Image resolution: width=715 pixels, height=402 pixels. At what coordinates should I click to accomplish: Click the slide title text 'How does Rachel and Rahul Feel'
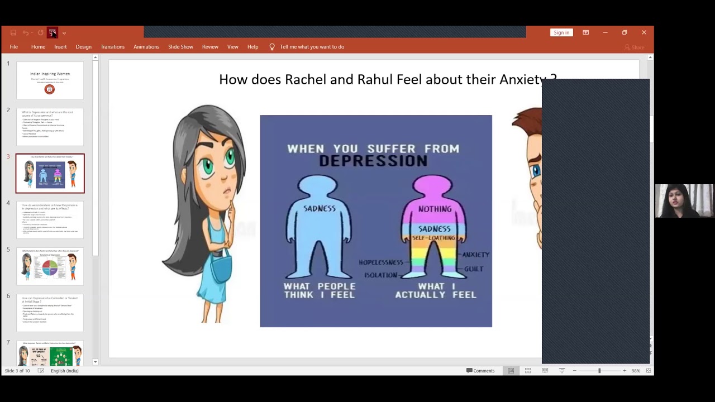388,79
